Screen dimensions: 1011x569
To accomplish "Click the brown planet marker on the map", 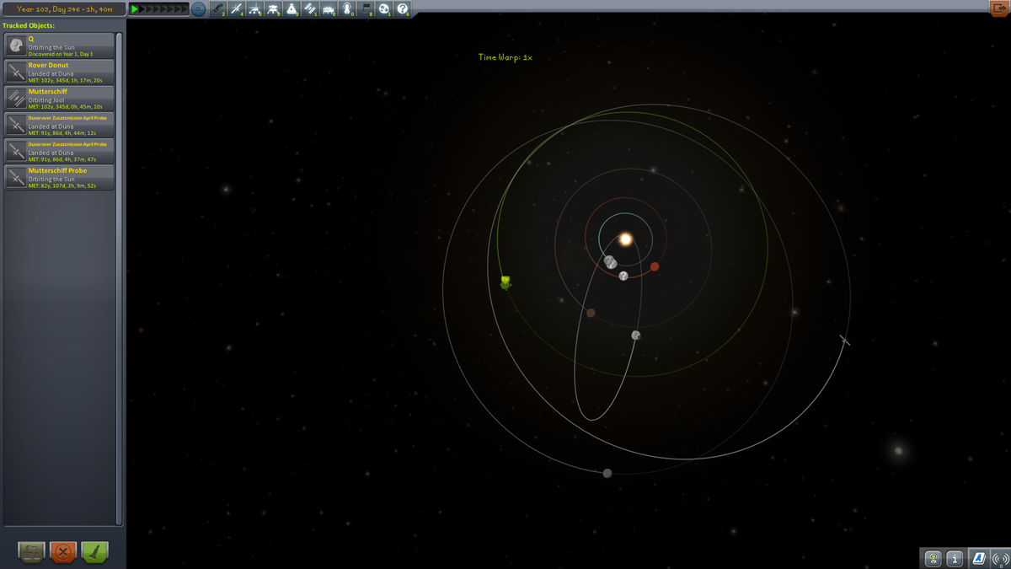I will 591,313.
